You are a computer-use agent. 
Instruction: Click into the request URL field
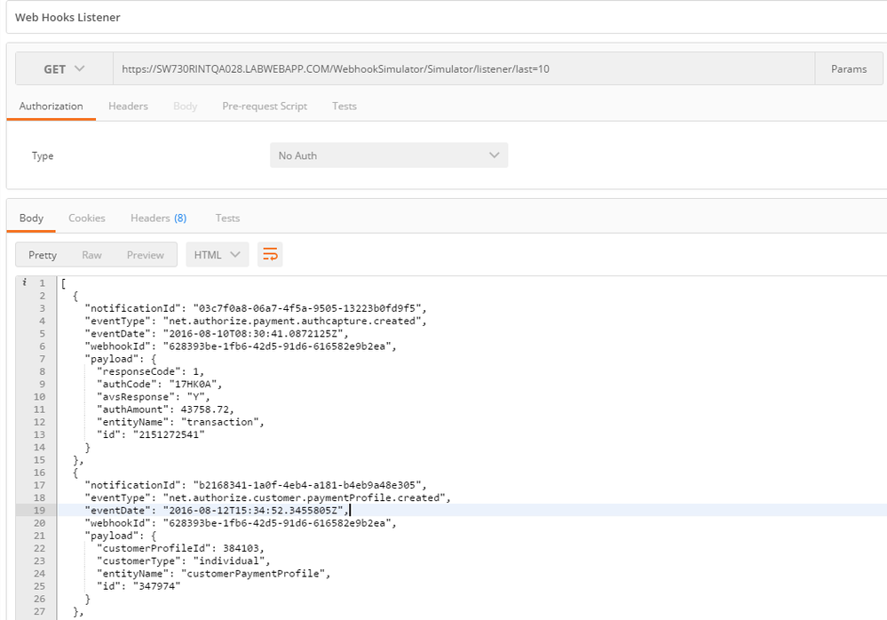tap(462, 69)
